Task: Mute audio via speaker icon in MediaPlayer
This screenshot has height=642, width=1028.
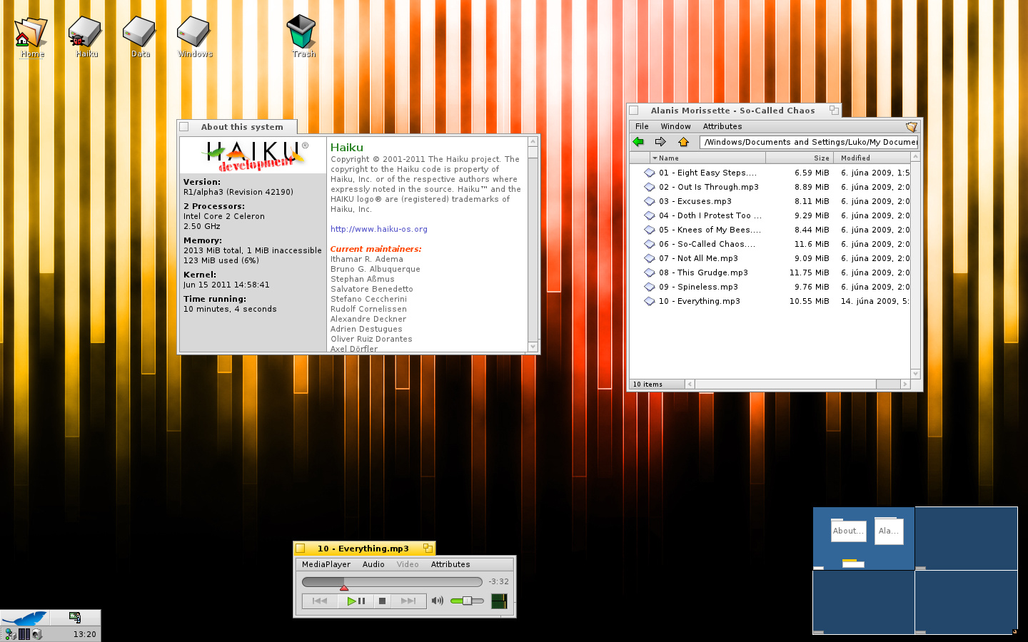Action: pos(438,601)
